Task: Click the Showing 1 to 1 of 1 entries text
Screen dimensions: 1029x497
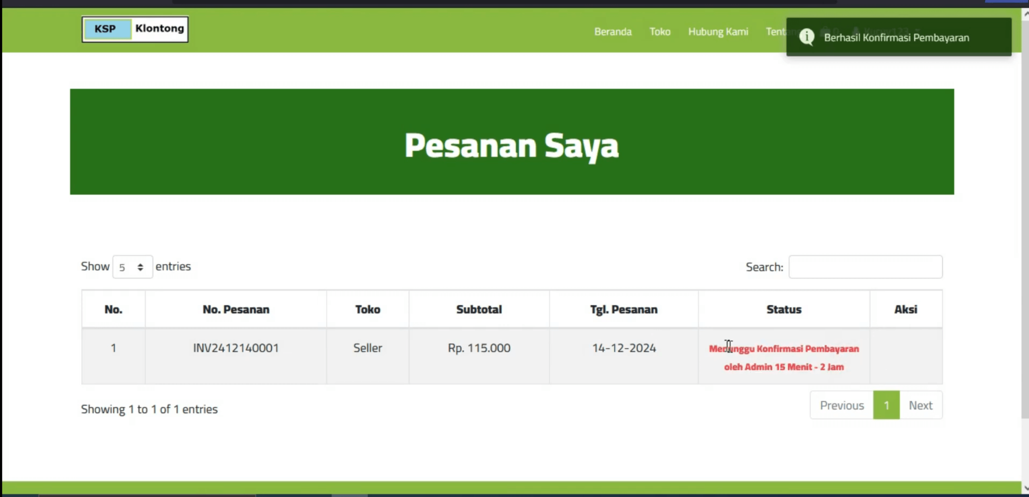Action: [x=149, y=409]
